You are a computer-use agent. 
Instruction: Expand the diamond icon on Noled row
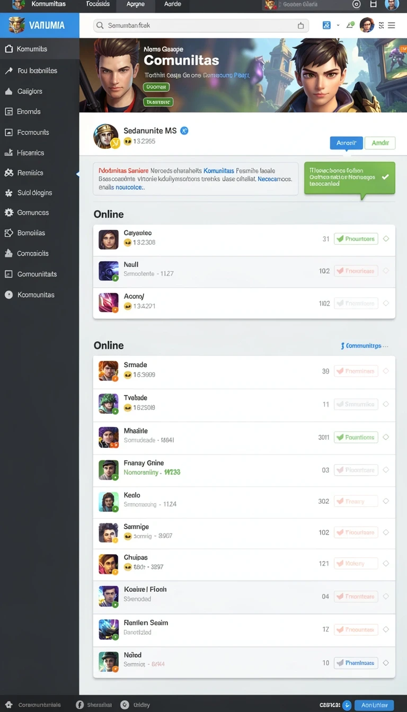tap(386, 663)
